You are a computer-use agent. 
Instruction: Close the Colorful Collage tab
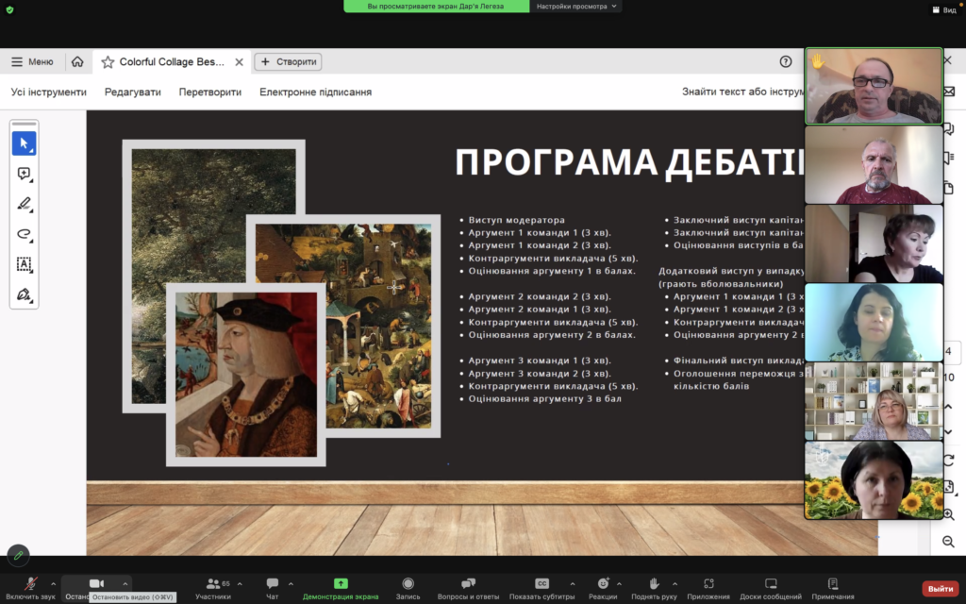click(x=239, y=61)
